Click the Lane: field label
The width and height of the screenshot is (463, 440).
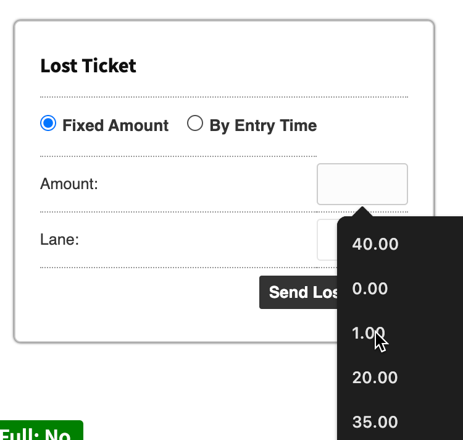(x=59, y=239)
